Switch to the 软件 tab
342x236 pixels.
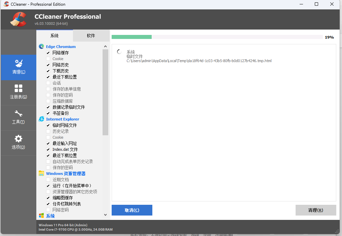[91, 36]
